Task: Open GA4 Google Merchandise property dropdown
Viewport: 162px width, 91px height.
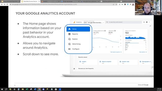Action: [94, 22]
